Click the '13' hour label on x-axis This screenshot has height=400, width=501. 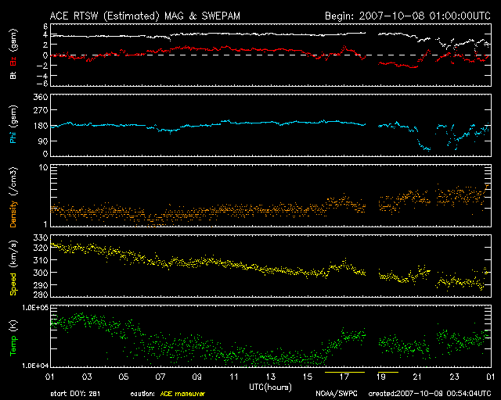[270, 377]
